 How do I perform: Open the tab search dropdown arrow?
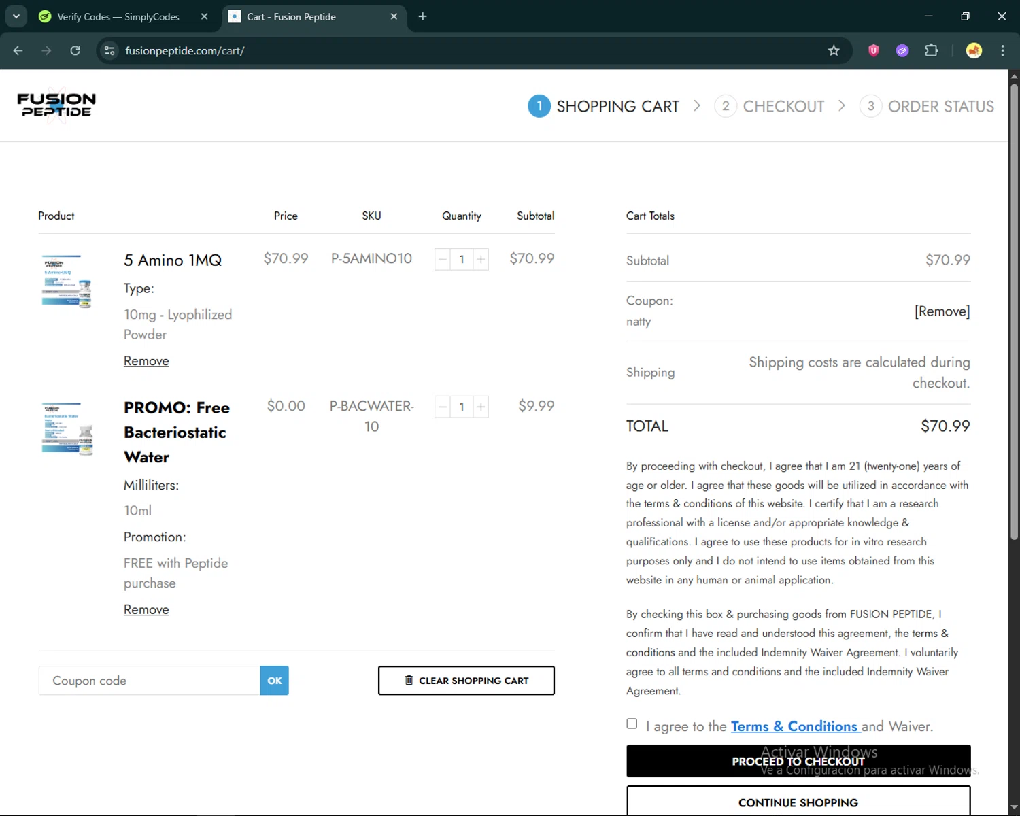click(x=16, y=16)
